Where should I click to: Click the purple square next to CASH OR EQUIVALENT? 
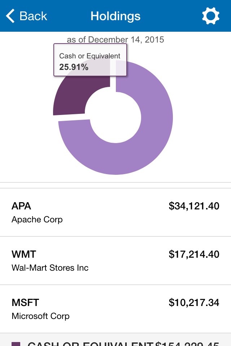point(16,344)
